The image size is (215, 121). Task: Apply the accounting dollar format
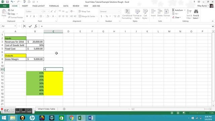point(101,16)
